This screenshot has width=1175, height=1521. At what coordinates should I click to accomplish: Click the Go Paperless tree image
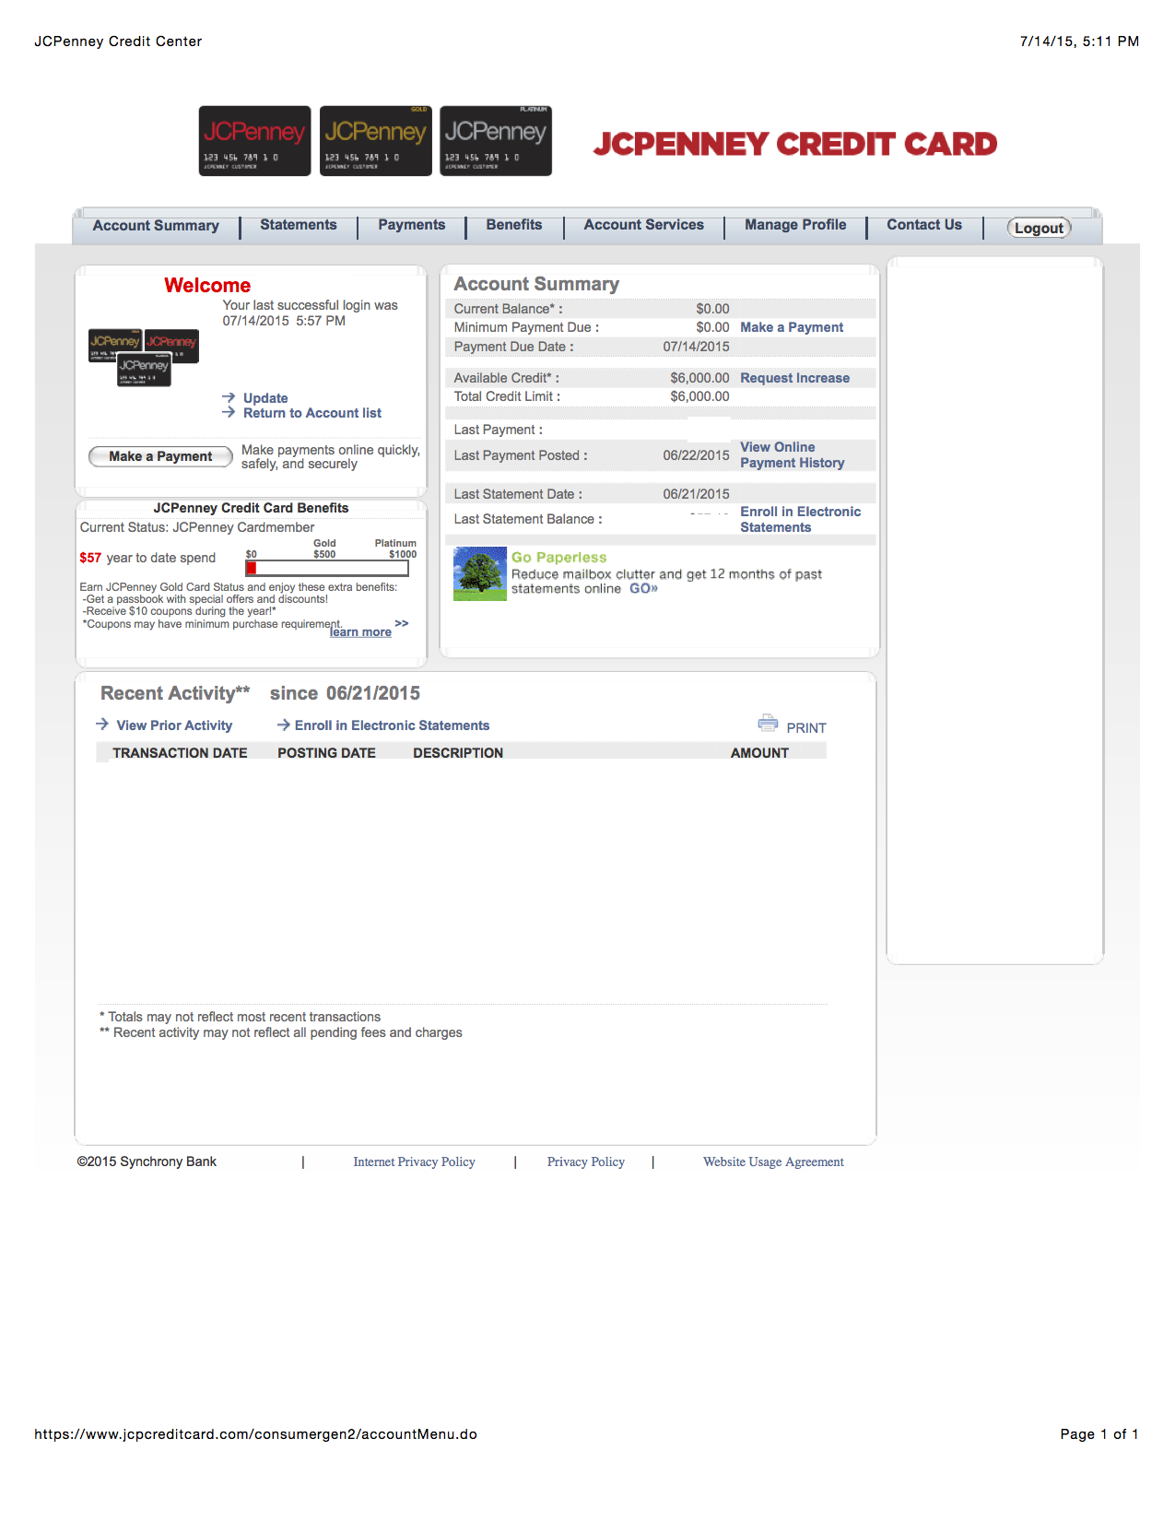(480, 573)
